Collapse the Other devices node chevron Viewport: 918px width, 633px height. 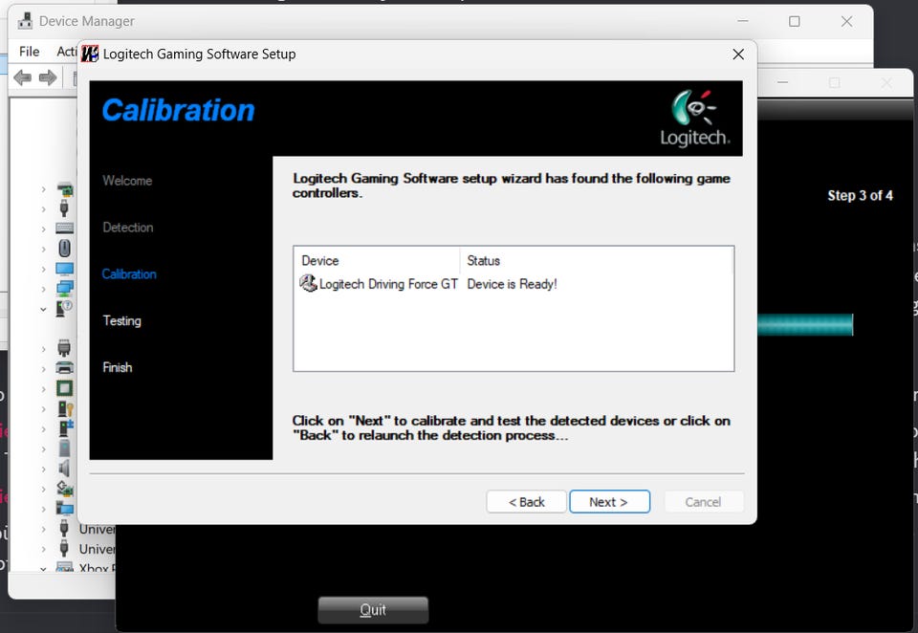(x=43, y=309)
